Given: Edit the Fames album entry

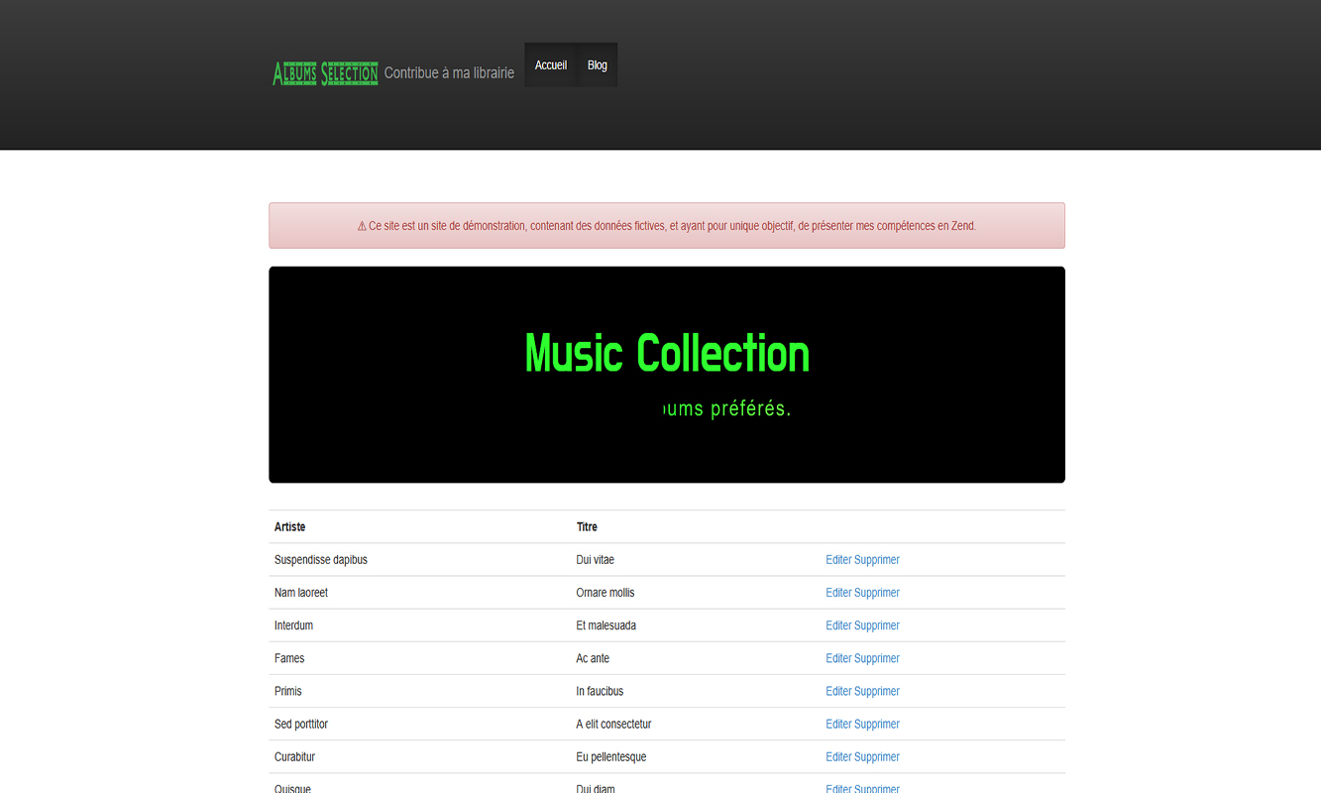Looking at the screenshot, I should pyautogui.click(x=838, y=658).
